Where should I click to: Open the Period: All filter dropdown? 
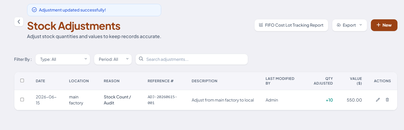point(113,59)
